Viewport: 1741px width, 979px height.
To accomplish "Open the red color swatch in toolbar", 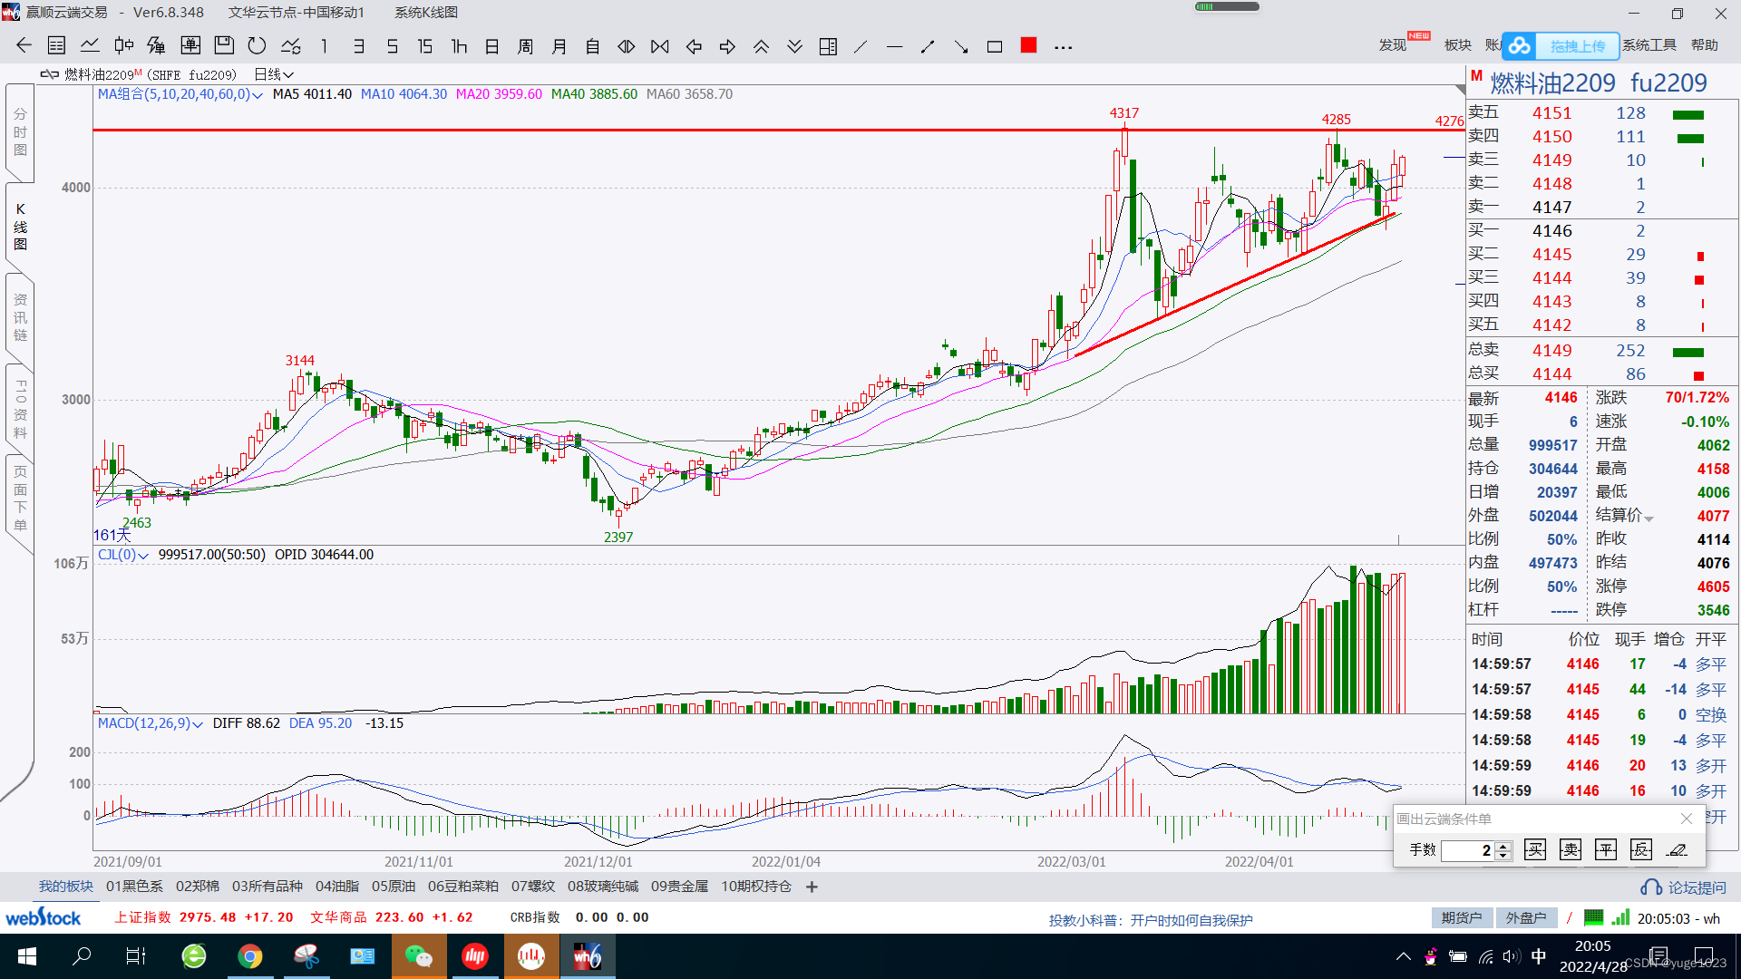I will coord(1028,45).
